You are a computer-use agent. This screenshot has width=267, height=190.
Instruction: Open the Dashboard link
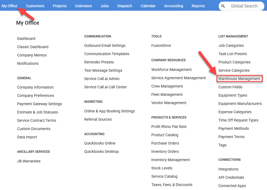[26, 39]
